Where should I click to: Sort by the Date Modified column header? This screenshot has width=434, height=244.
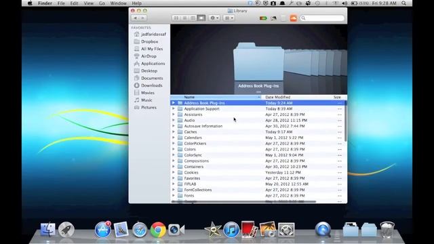[296, 98]
